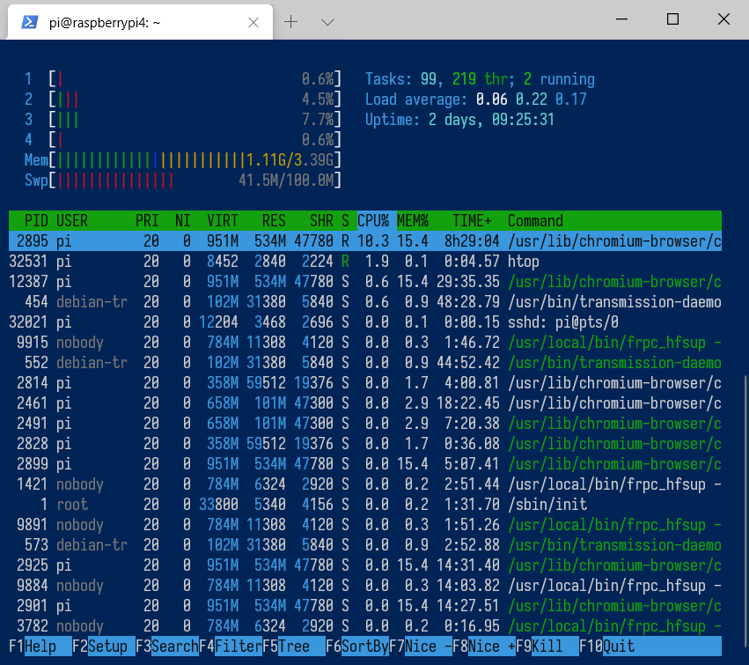Select chromium row PID 2461
Screen dimensions: 749x665
click(x=365, y=403)
